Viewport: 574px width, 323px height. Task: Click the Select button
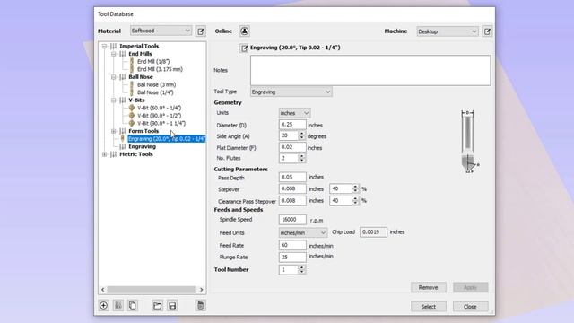pyautogui.click(x=429, y=307)
